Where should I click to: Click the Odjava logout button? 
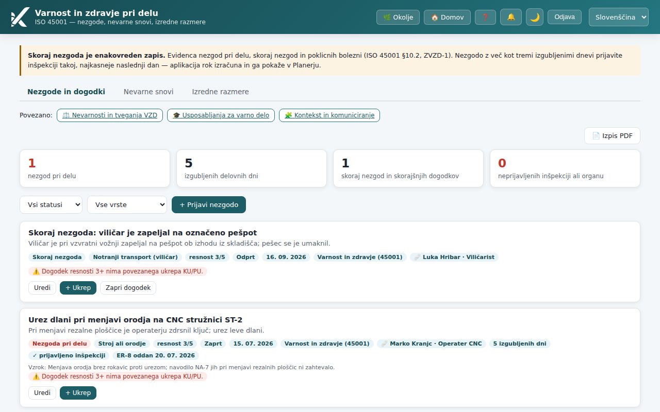click(565, 17)
